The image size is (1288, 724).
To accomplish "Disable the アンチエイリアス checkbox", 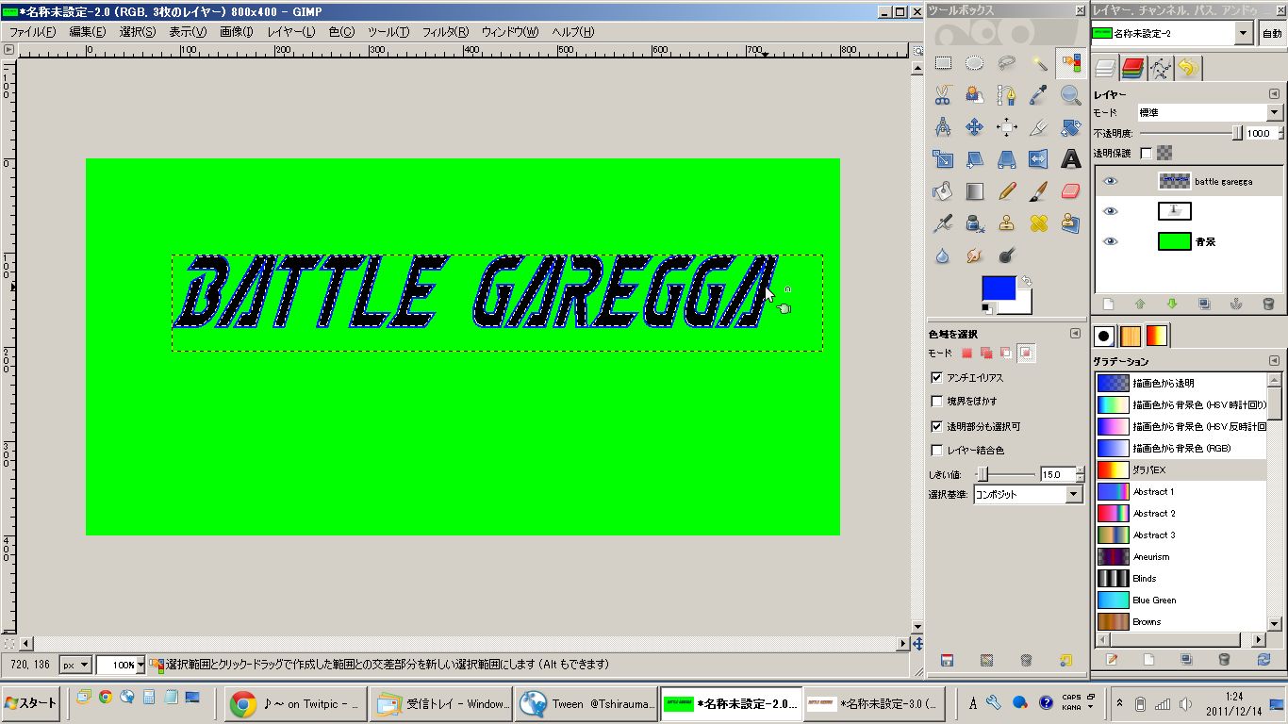I will pyautogui.click(x=936, y=377).
